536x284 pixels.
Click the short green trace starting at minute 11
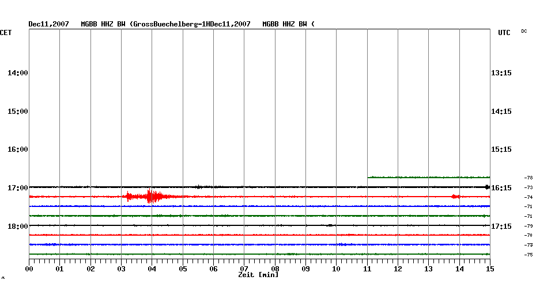[429, 177]
